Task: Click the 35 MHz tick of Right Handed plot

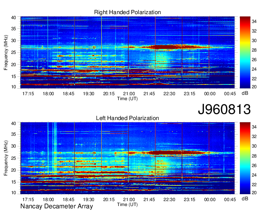Action: coord(14,29)
